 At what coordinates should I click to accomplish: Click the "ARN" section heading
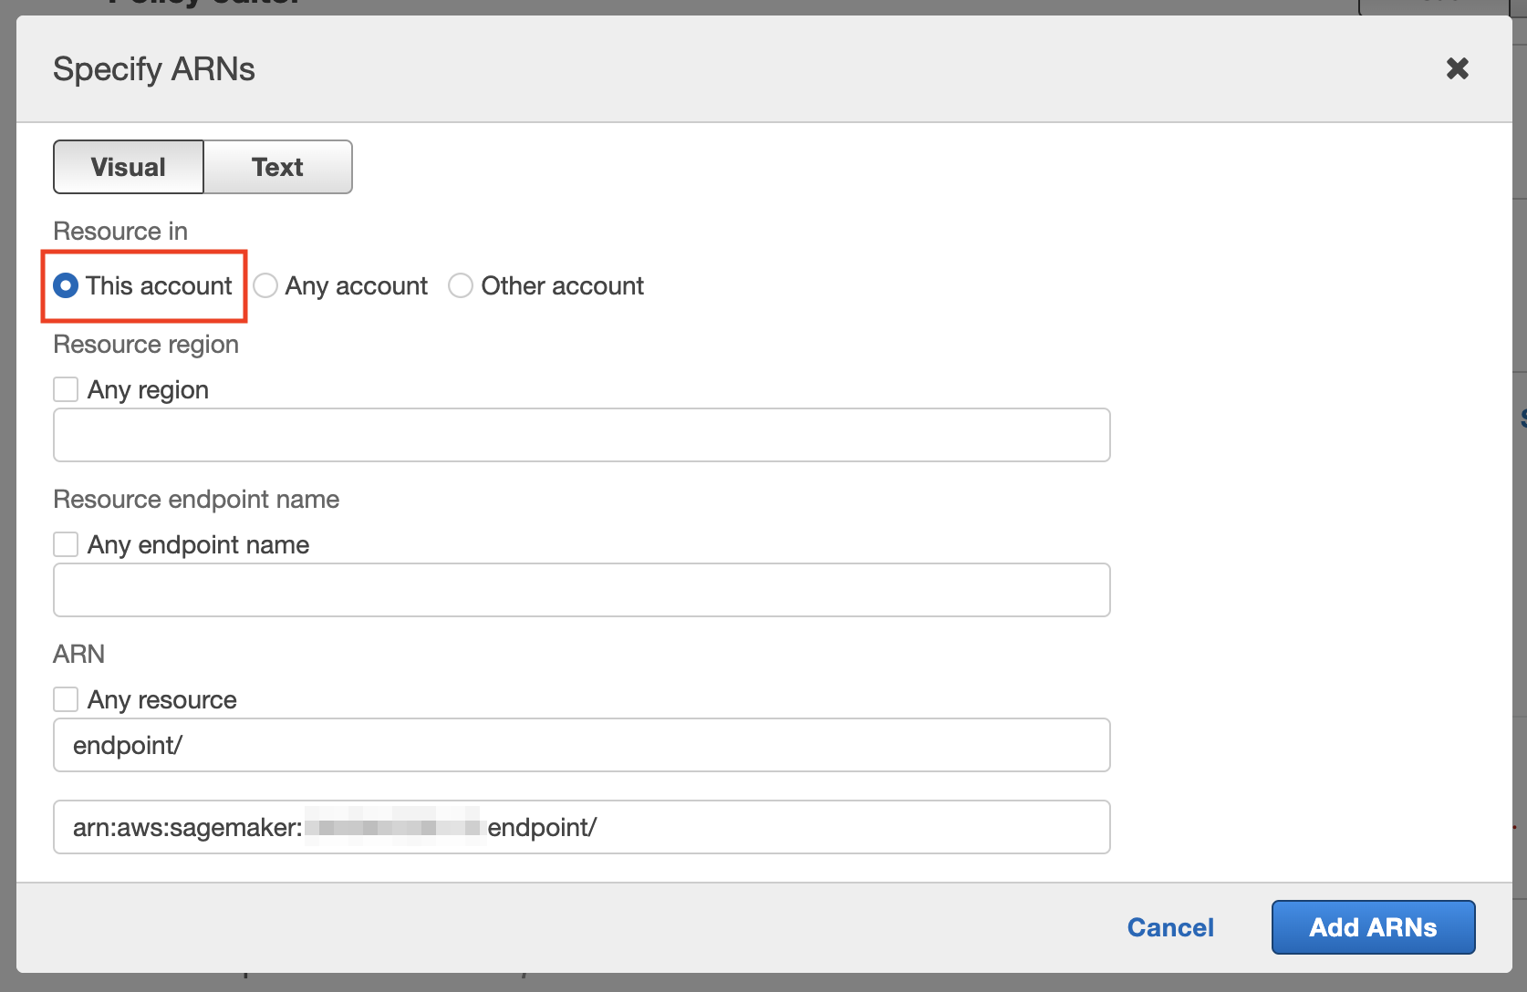78,654
